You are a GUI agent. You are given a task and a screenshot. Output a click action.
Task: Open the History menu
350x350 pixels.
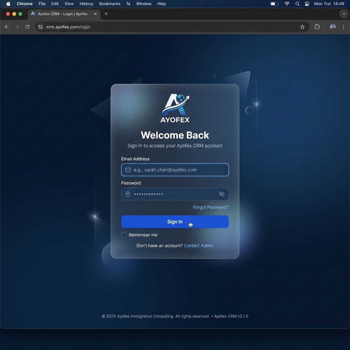(x=86, y=4)
